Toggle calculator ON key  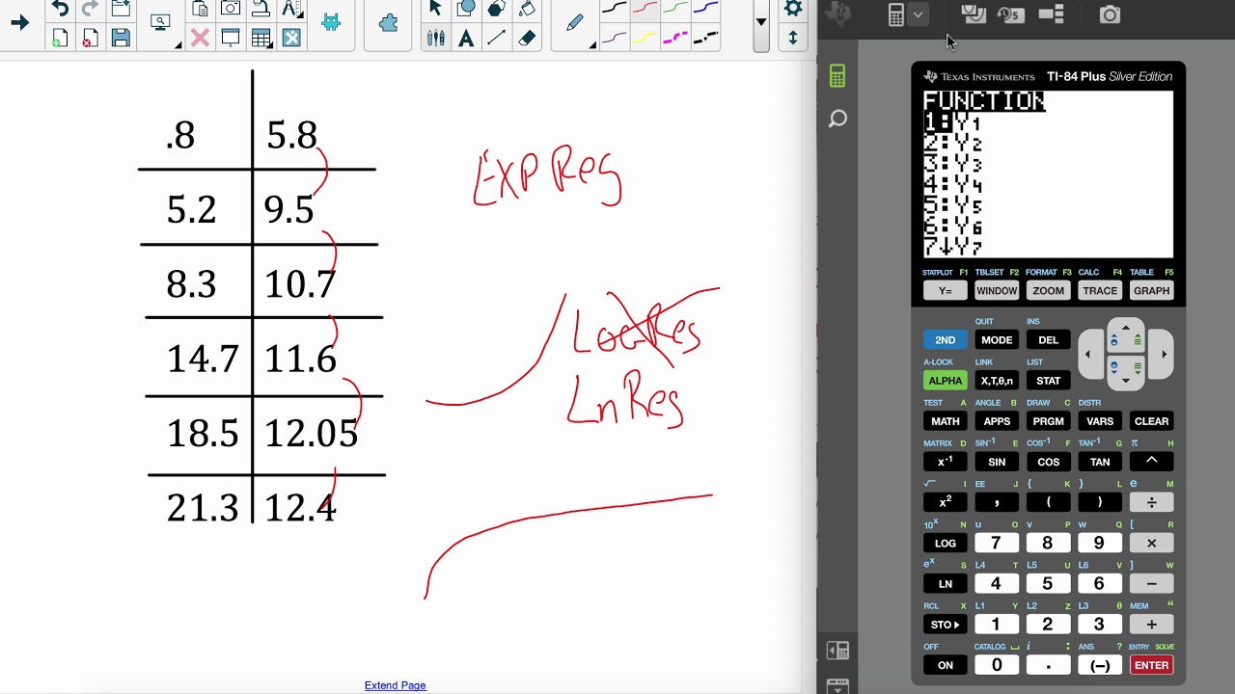[945, 665]
